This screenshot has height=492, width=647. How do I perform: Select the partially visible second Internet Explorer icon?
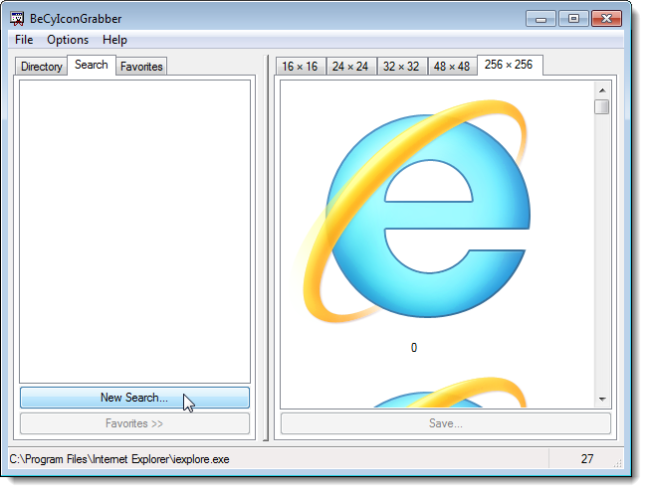[450, 393]
